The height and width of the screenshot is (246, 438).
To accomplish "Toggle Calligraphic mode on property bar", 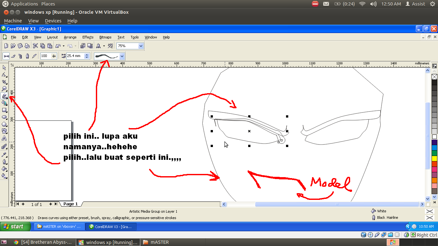I will coord(27,56).
